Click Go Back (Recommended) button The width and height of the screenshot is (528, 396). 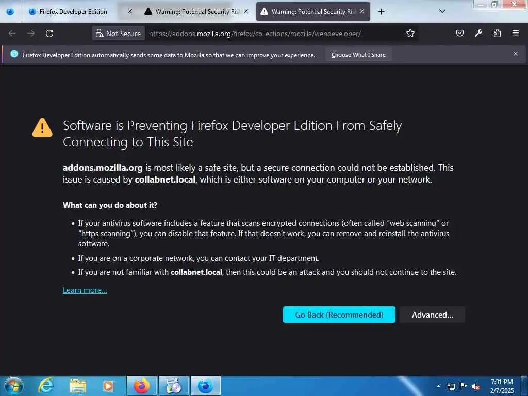(x=339, y=315)
